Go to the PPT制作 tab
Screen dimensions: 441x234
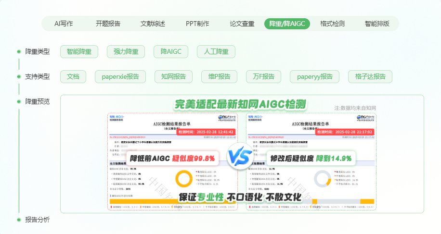197,24
